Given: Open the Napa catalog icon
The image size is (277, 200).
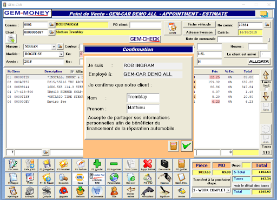Looking at the screenshot, I should [x=81, y=178].
